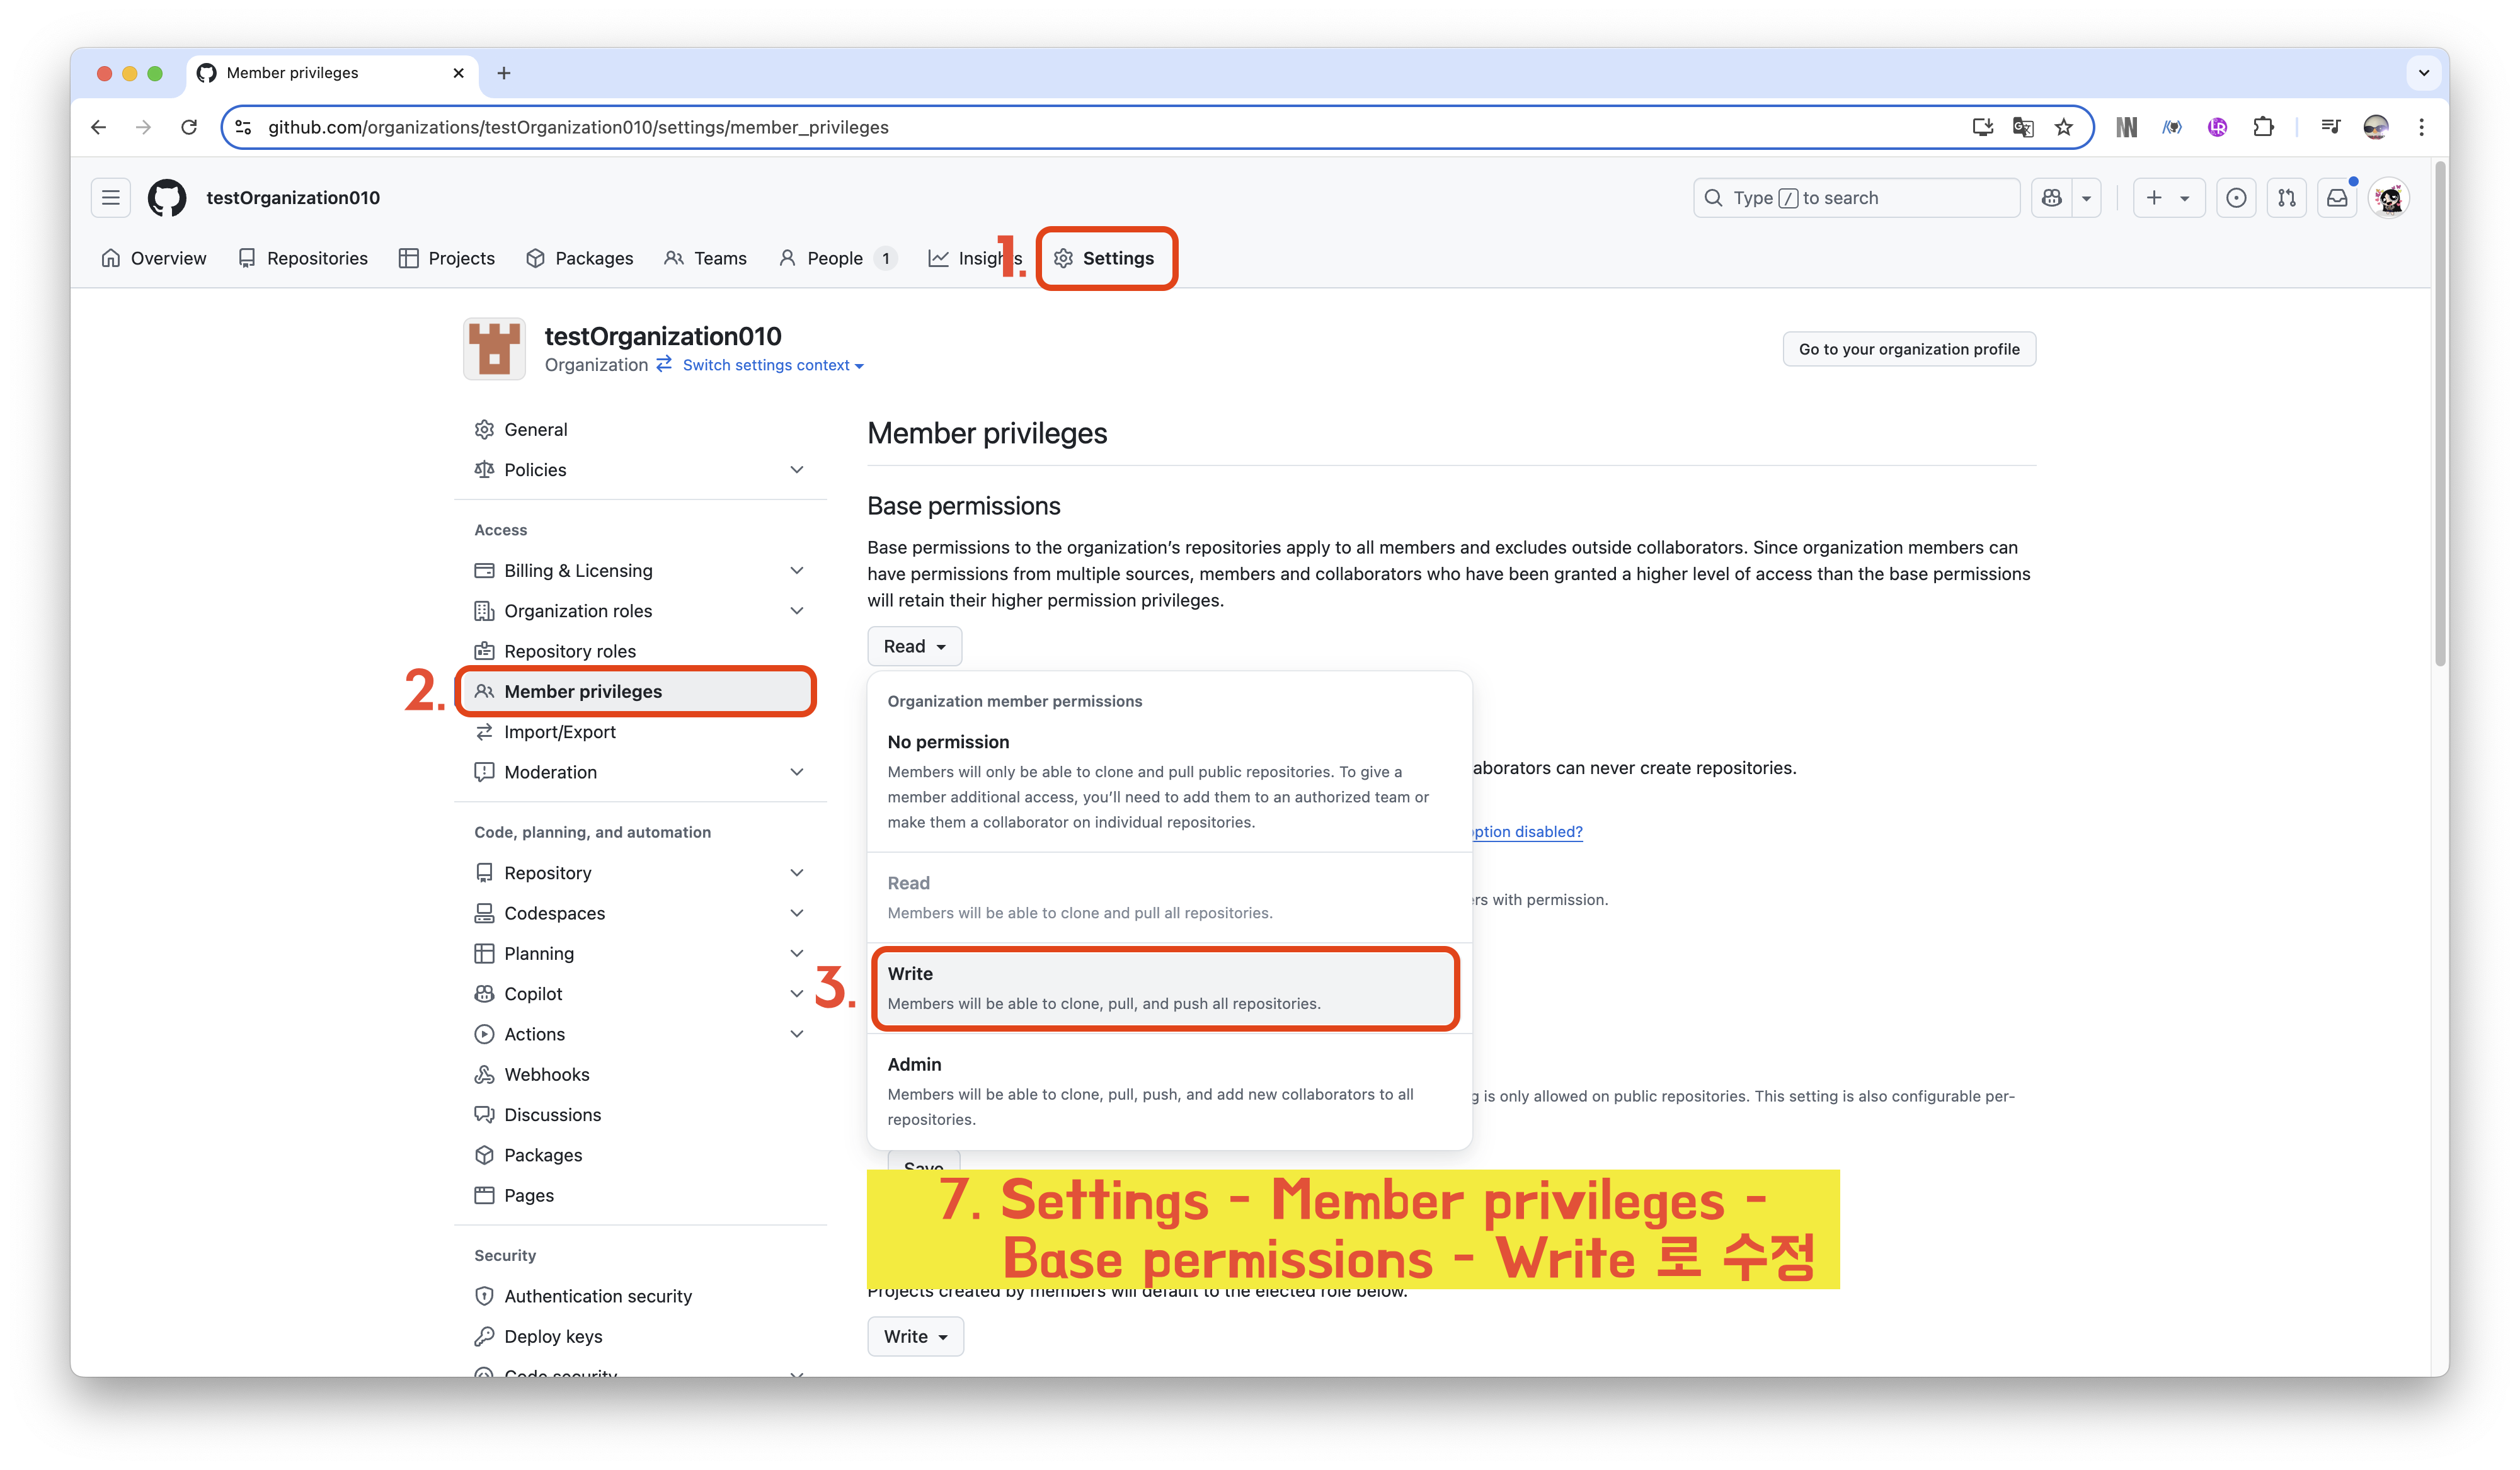This screenshot has width=2520, height=1470.
Task: Bookmark page with the star icon
Action: coord(2064,127)
